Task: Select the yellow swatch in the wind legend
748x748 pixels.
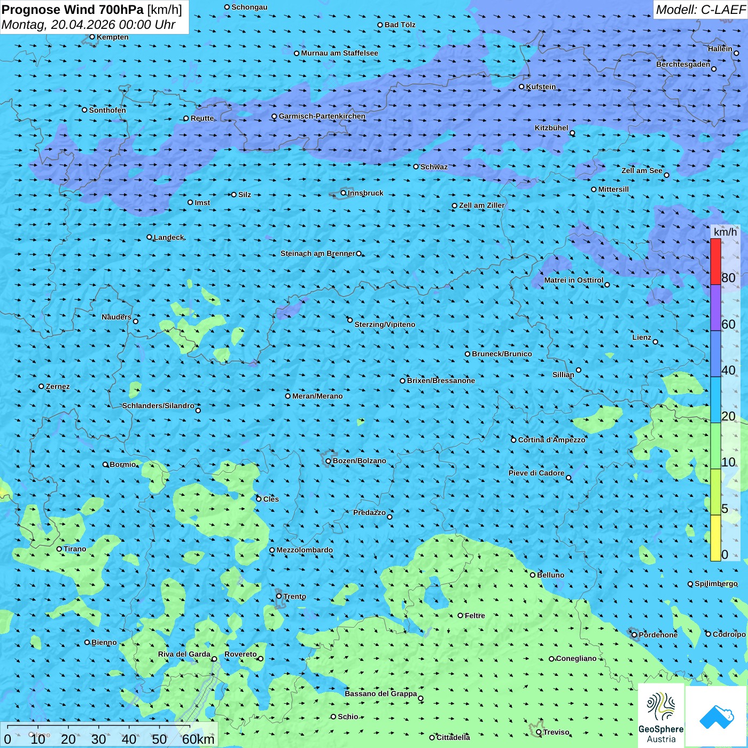Action: tap(715, 538)
